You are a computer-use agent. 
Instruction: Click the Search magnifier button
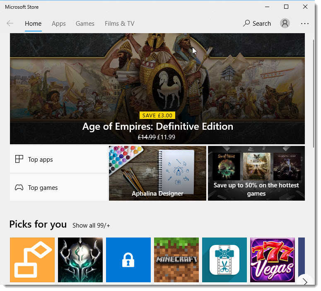coord(257,24)
